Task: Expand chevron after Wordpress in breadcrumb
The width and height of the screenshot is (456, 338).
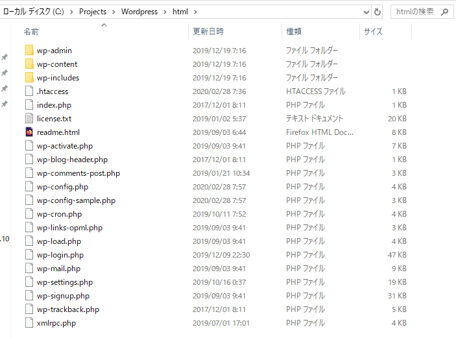Action: 165,12
